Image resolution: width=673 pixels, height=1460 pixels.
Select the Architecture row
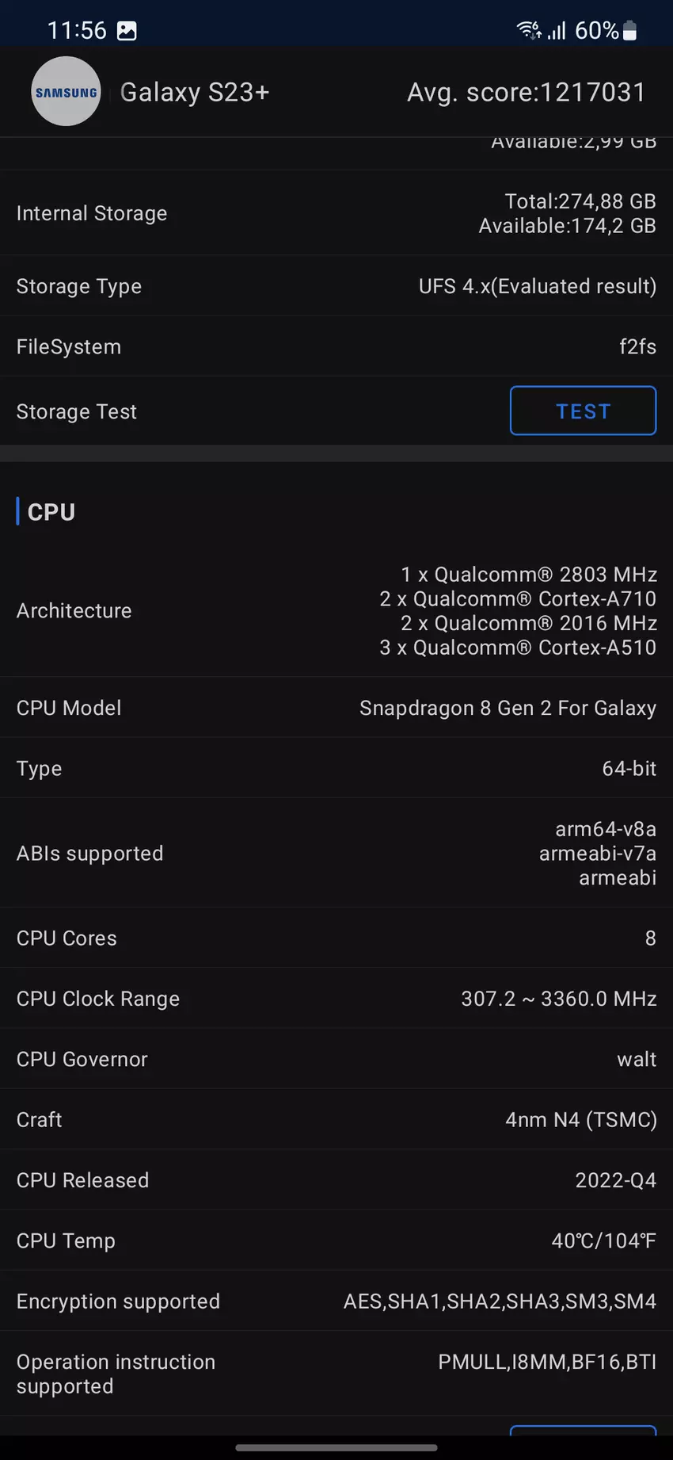click(x=336, y=610)
